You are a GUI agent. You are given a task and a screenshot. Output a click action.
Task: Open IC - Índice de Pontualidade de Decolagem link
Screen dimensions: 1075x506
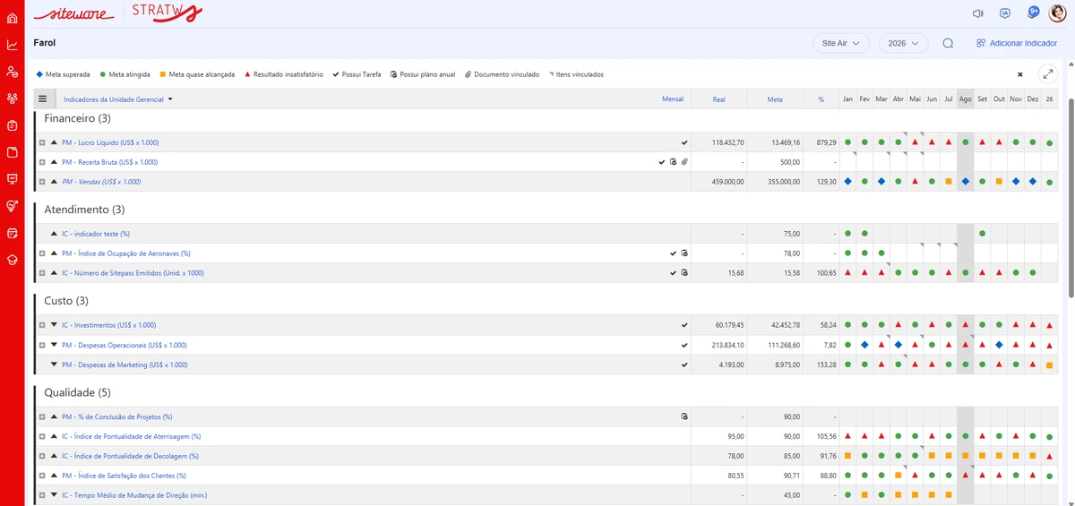(x=130, y=456)
